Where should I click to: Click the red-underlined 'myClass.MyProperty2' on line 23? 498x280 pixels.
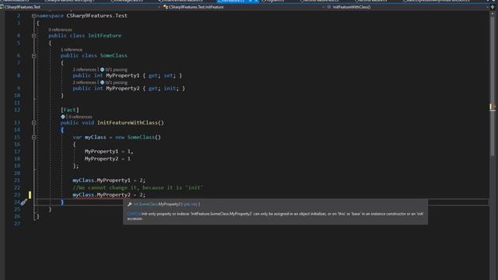click(x=102, y=195)
